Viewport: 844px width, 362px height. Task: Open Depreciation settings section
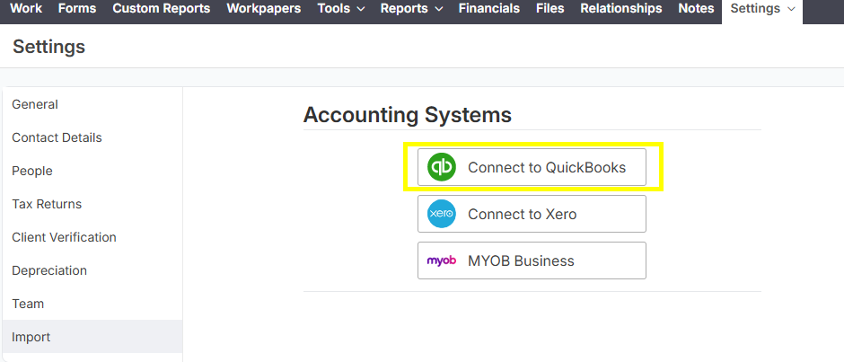[92, 270]
